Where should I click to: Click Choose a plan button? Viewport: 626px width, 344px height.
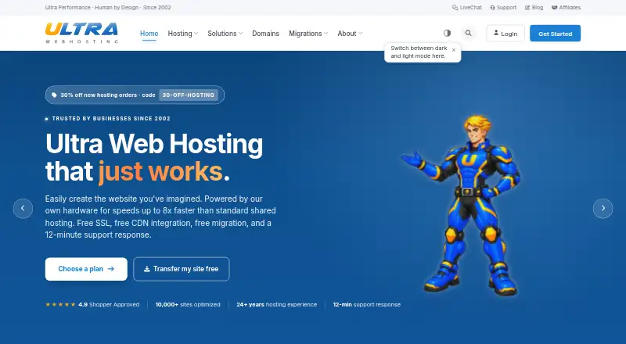point(86,269)
